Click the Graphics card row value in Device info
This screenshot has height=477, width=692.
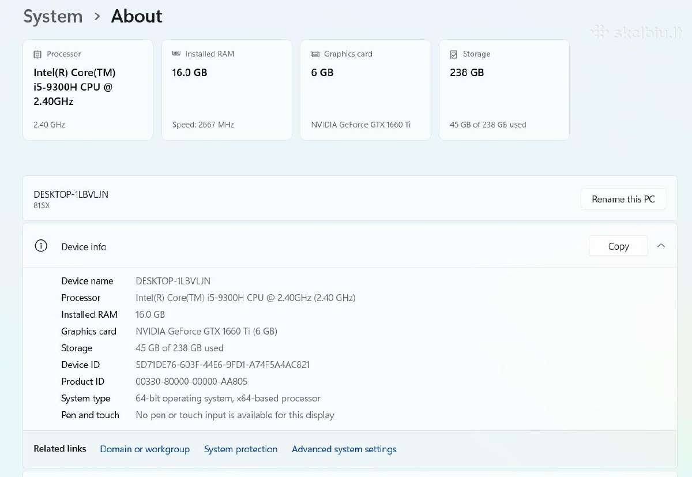[x=206, y=331]
